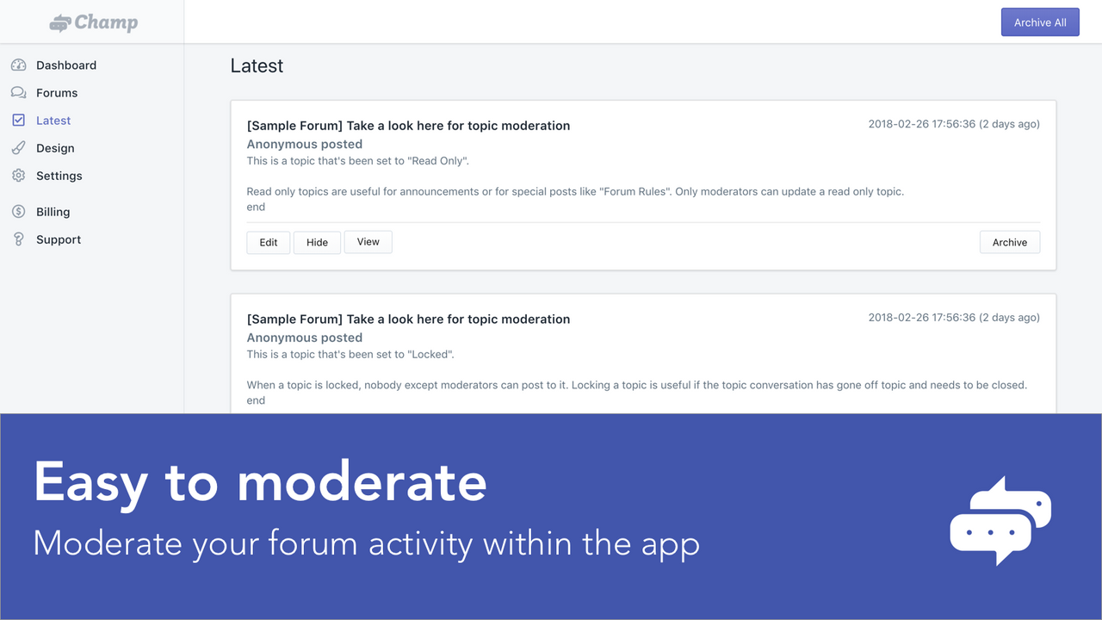Hide the Read Only sample topic
This screenshot has height=620, width=1102.
click(317, 242)
